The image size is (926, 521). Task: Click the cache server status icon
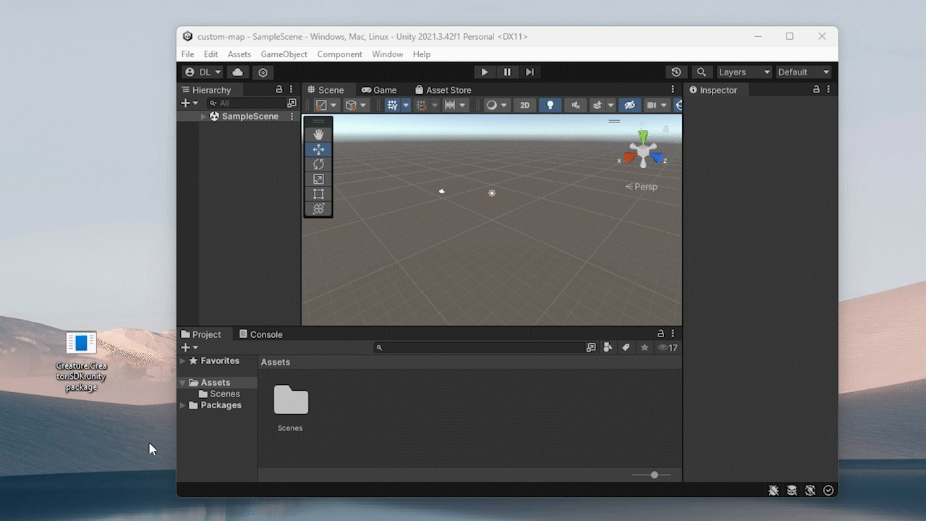pos(792,491)
